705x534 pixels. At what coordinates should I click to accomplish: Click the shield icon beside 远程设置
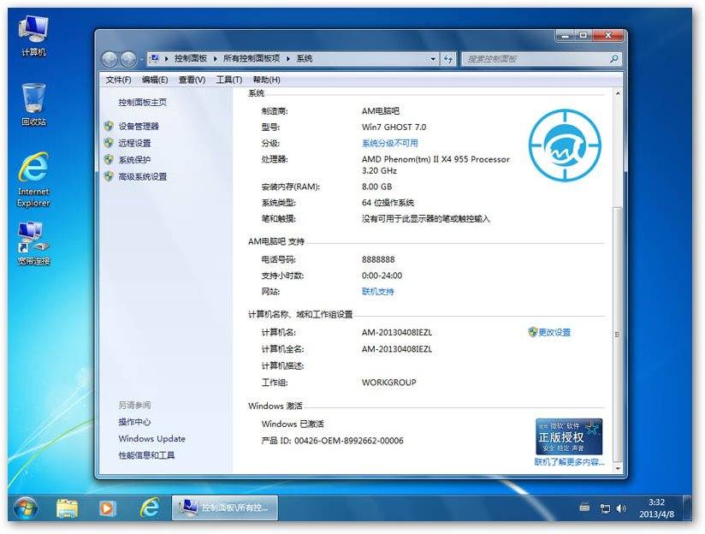pyautogui.click(x=109, y=143)
